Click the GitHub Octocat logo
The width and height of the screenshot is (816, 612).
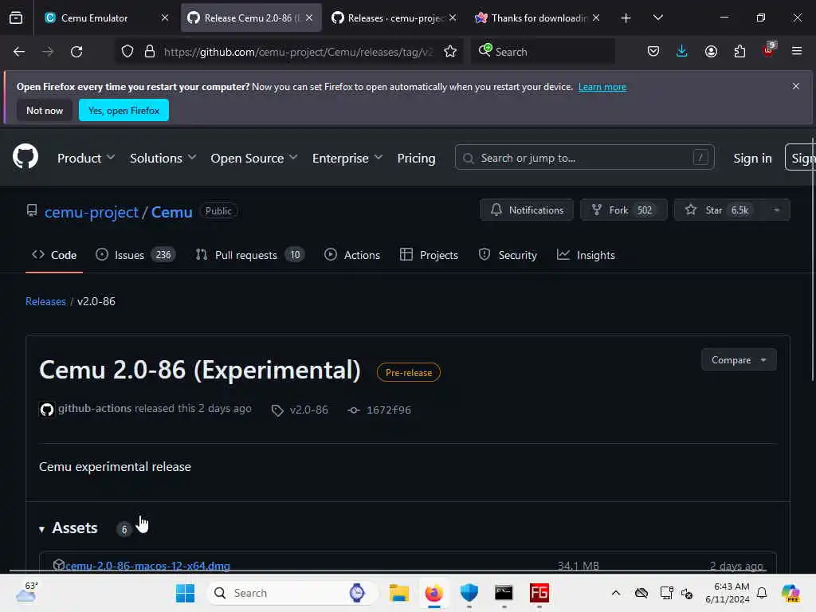point(25,156)
